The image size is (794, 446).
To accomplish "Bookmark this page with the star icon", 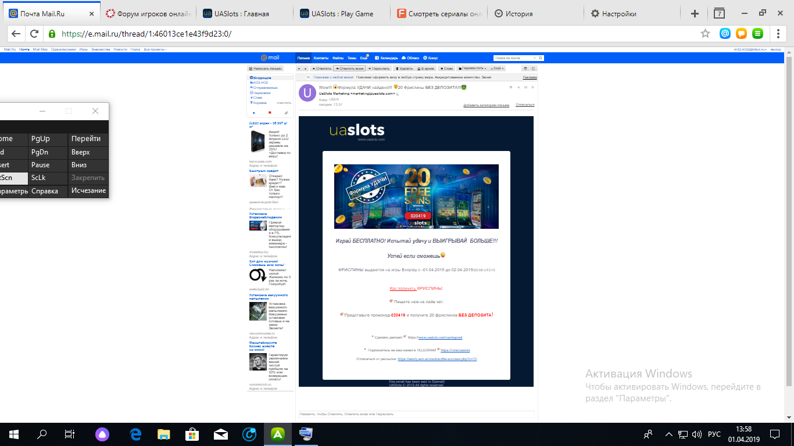I will point(705,34).
